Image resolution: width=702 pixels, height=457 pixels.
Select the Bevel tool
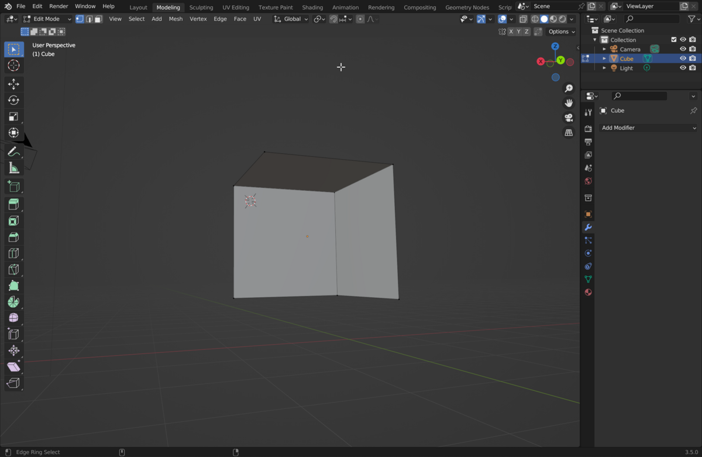[13, 237]
